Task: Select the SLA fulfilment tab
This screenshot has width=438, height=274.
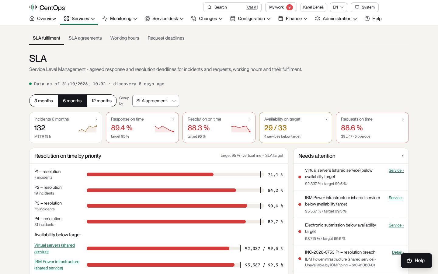Action: pyautogui.click(x=47, y=38)
